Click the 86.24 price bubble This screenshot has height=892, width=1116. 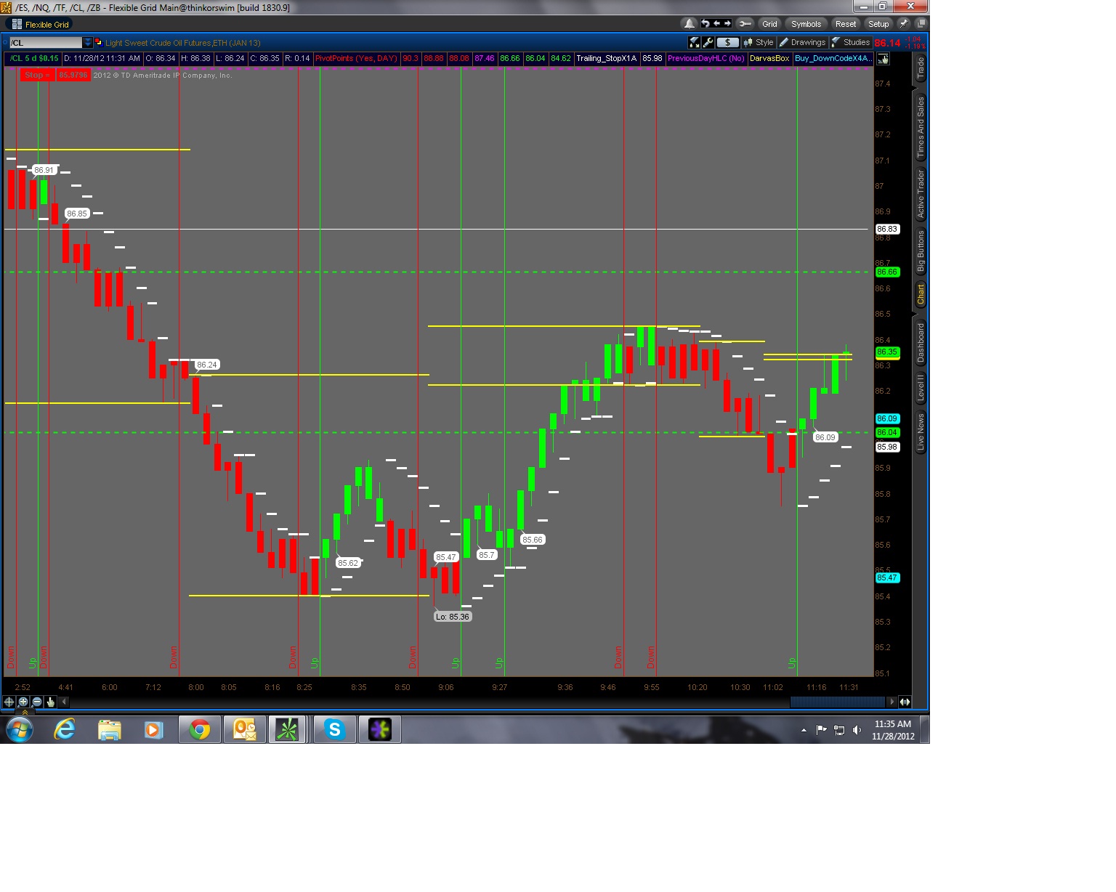206,365
